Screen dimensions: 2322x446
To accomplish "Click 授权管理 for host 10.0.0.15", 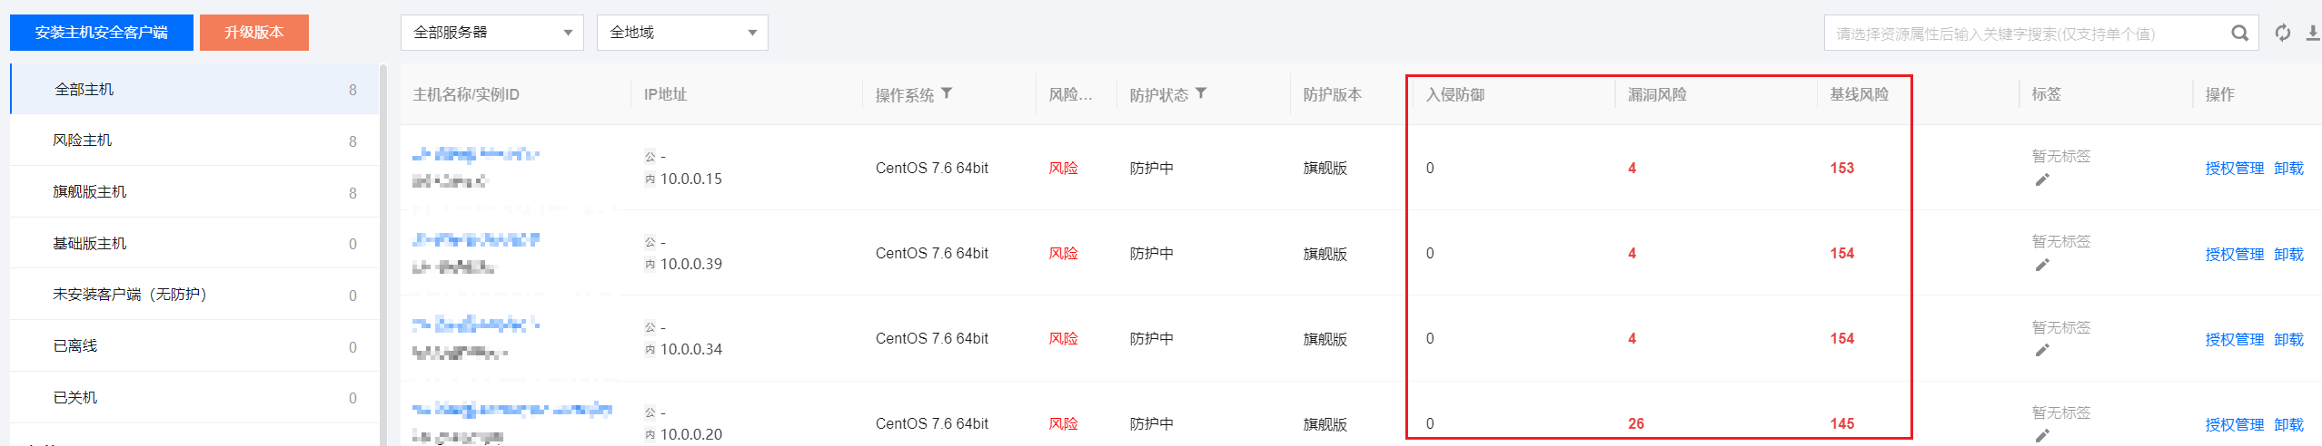I will (x=2235, y=169).
